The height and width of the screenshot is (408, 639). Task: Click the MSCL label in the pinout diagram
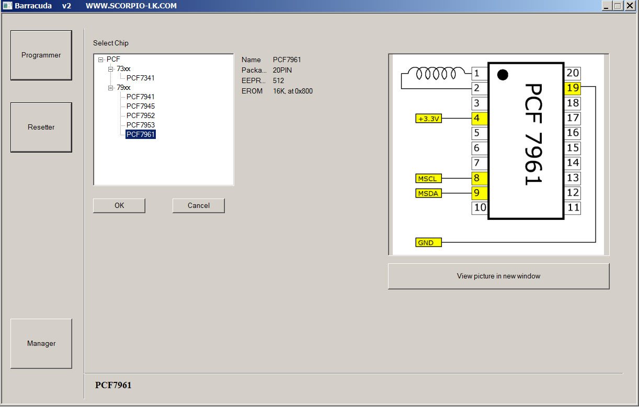click(x=428, y=179)
